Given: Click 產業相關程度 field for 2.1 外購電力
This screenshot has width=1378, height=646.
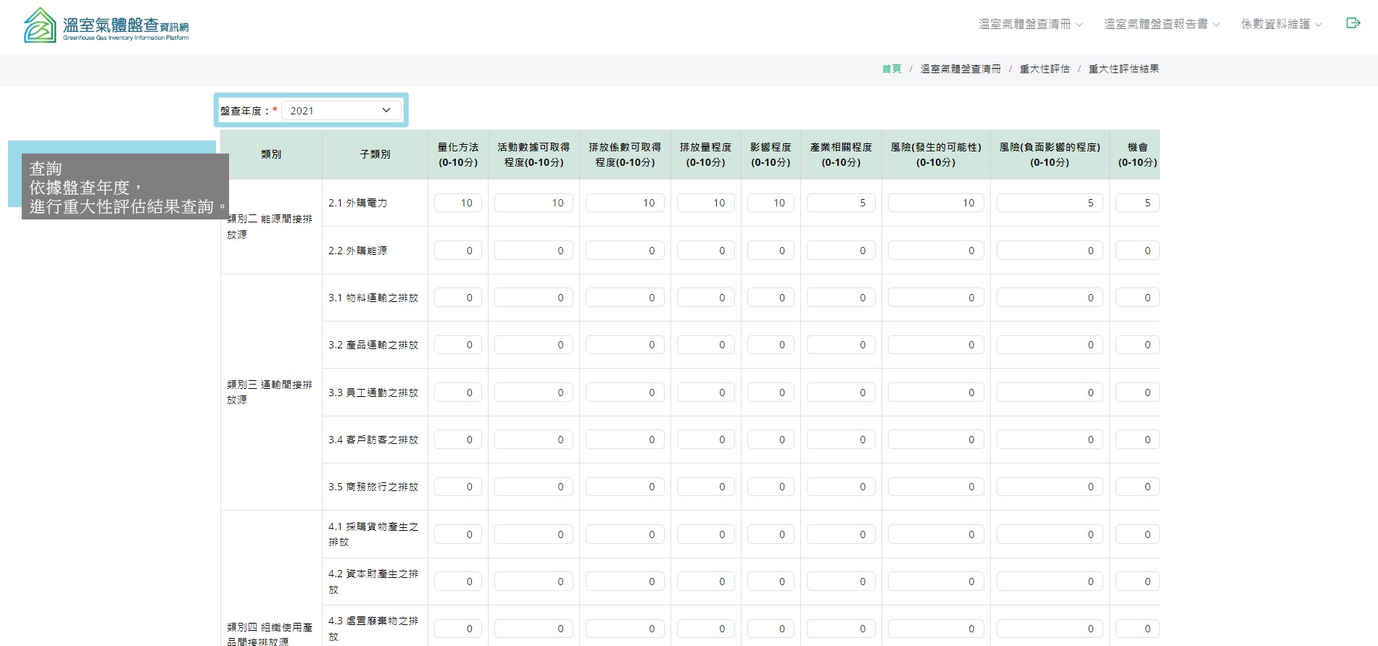Looking at the screenshot, I should (x=841, y=203).
